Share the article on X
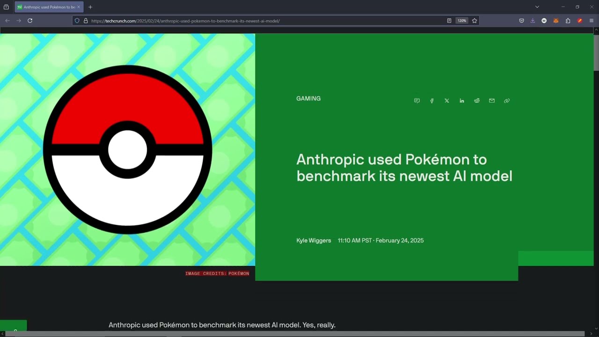Image resolution: width=599 pixels, height=337 pixels. (x=447, y=101)
